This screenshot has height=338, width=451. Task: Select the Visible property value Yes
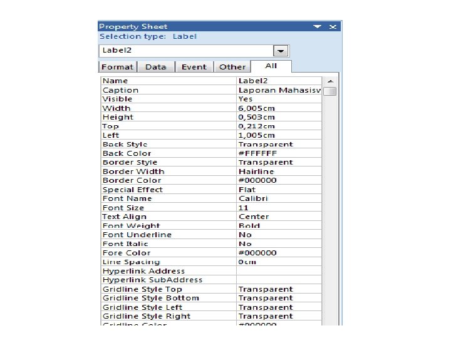[x=279, y=99]
